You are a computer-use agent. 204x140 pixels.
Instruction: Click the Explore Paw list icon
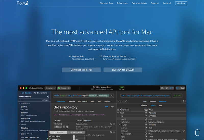click(70, 56)
